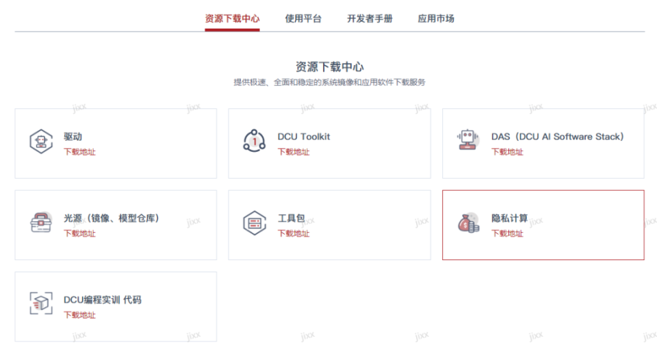
Task: Click 下载地址 link under 光源
Action: point(80,233)
